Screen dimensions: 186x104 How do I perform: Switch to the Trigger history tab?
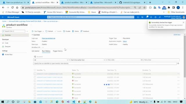(58, 51)
